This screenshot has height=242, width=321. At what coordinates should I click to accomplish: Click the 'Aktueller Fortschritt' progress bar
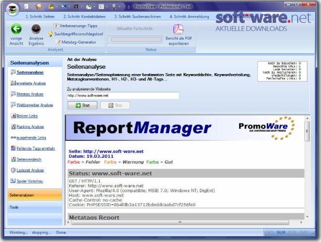(x=136, y=39)
